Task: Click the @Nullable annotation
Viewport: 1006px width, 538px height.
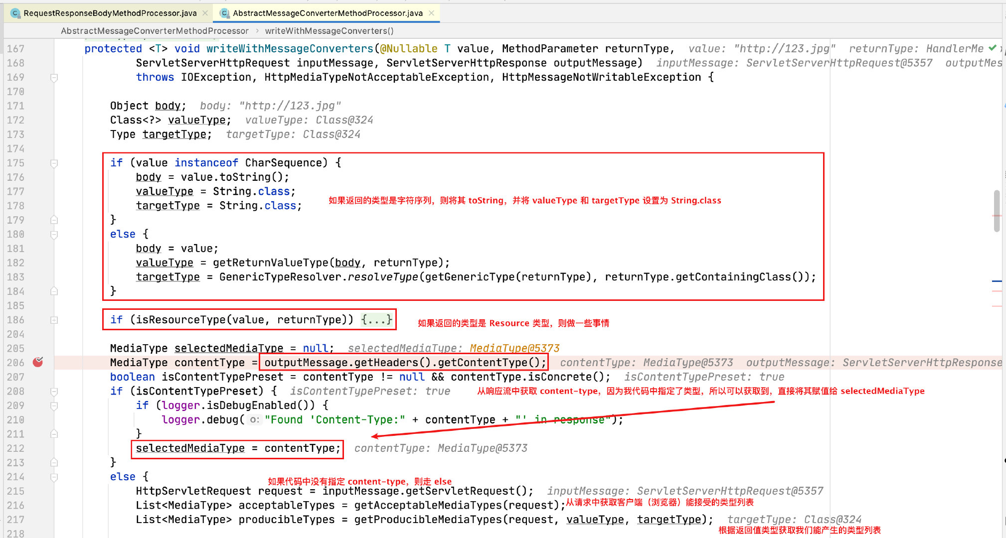Action: pos(409,49)
